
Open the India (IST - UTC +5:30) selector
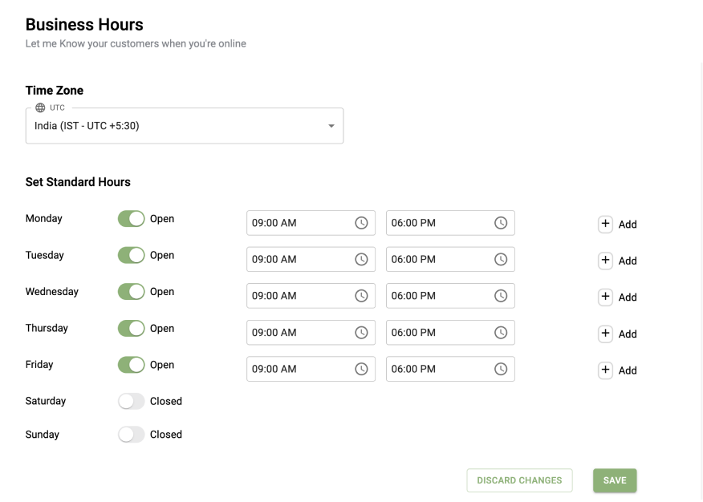pyautogui.click(x=185, y=125)
